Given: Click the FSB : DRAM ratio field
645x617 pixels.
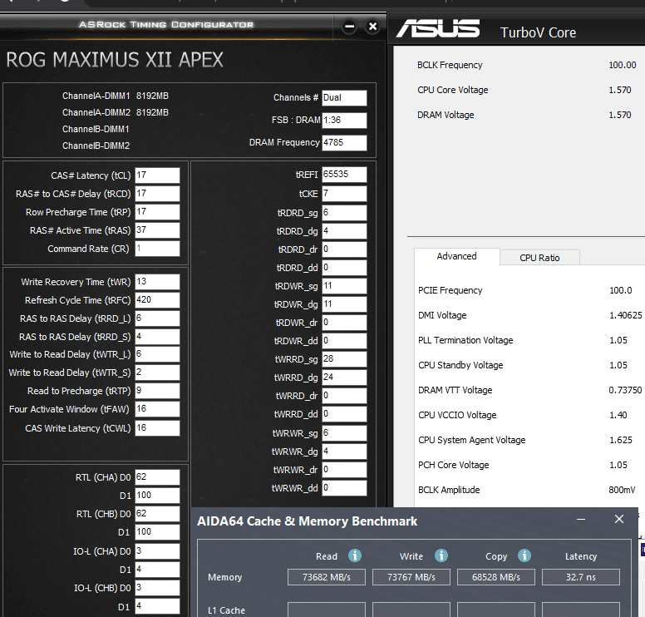Looking at the screenshot, I should (x=344, y=121).
